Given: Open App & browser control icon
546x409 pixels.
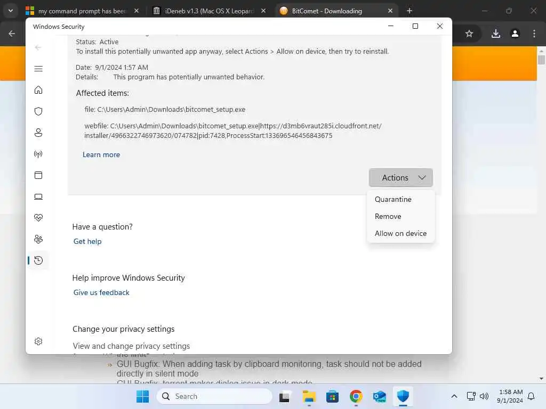Looking at the screenshot, I should coord(38,175).
